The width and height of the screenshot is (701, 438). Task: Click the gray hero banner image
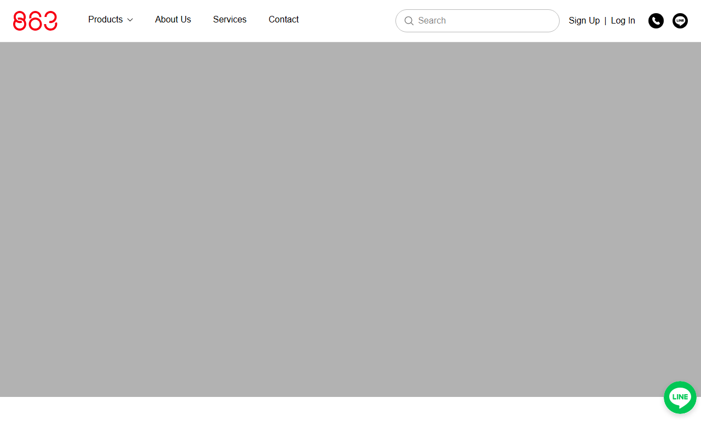pos(350,220)
